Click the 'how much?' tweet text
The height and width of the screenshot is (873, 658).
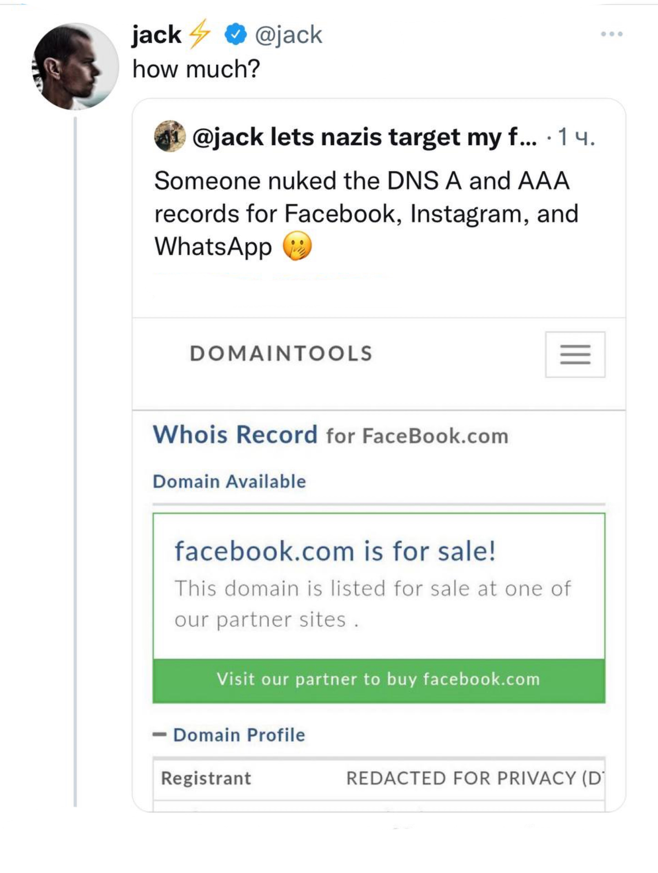pos(196,69)
